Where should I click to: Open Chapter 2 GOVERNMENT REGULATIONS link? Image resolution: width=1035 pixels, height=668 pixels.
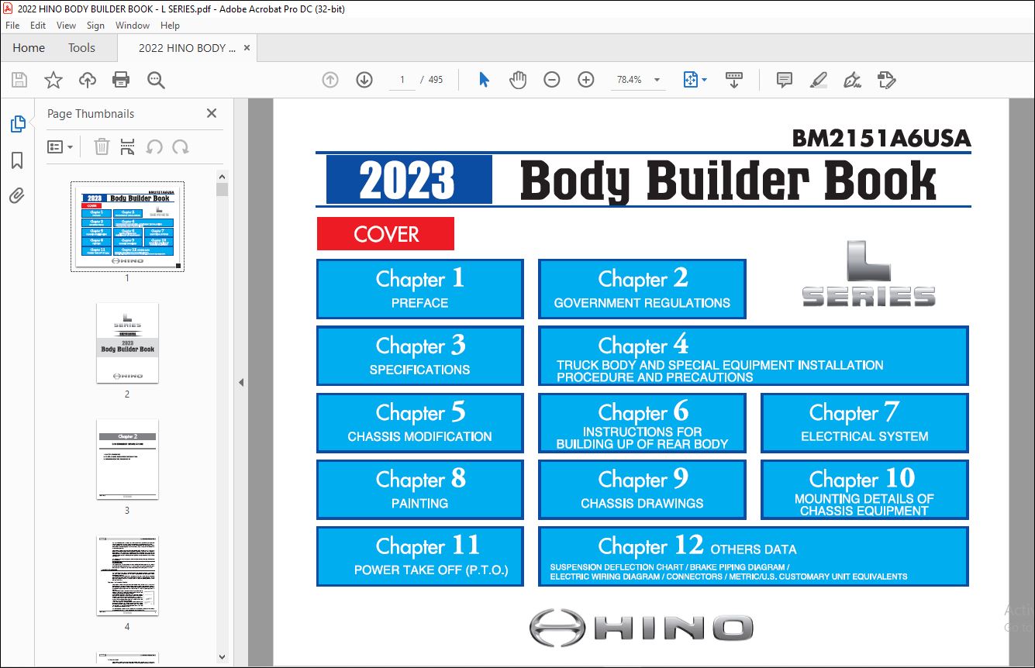coord(642,289)
